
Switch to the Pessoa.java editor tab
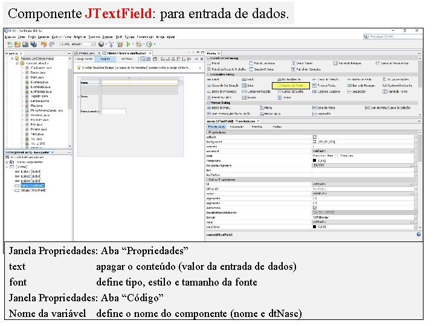pyautogui.click(x=87, y=53)
